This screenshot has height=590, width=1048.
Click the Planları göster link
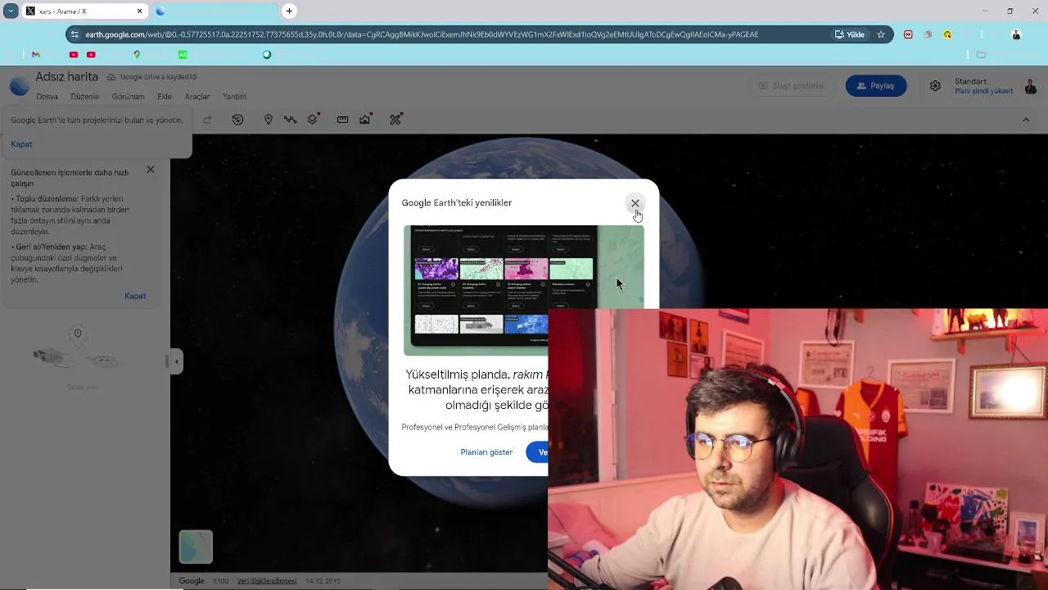pos(486,452)
